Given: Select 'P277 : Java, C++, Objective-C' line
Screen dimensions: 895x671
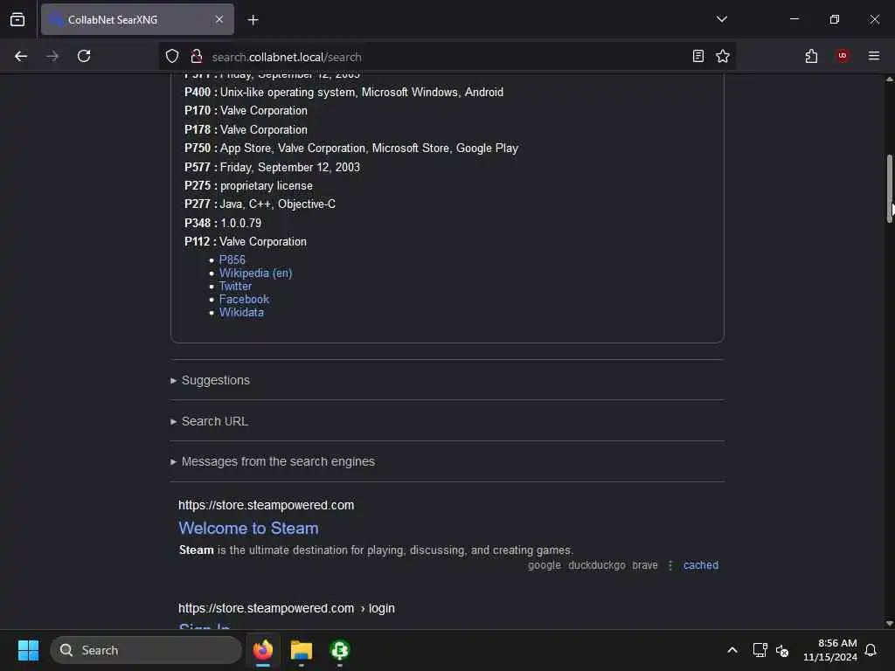Looking at the screenshot, I should (x=260, y=204).
